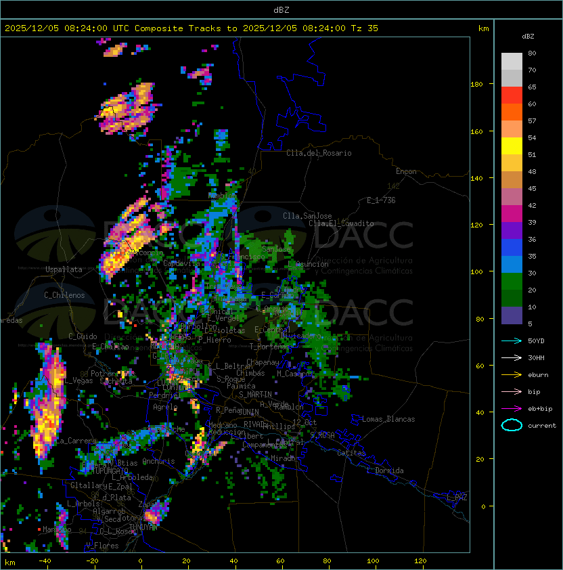Screen dimensions: 563x570
Task: Click the L_Dormida map label
Action: pyautogui.click(x=385, y=470)
